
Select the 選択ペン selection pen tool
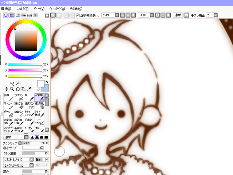[x=29, y=105]
